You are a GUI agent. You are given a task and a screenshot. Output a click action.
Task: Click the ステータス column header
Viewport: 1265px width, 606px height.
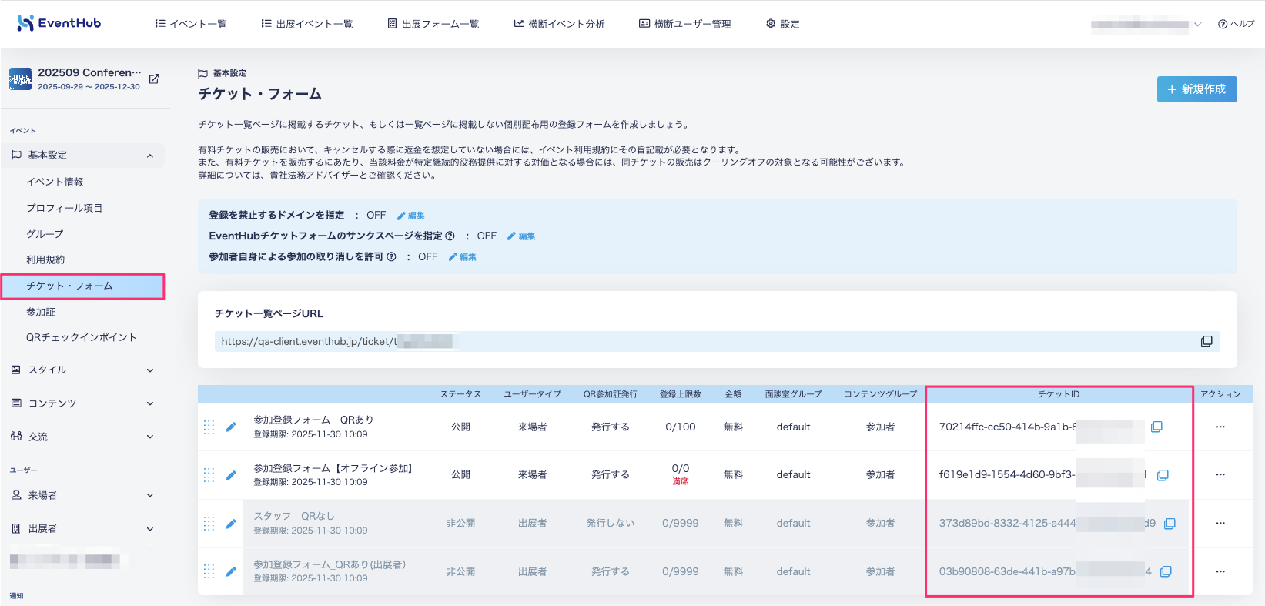pos(460,394)
